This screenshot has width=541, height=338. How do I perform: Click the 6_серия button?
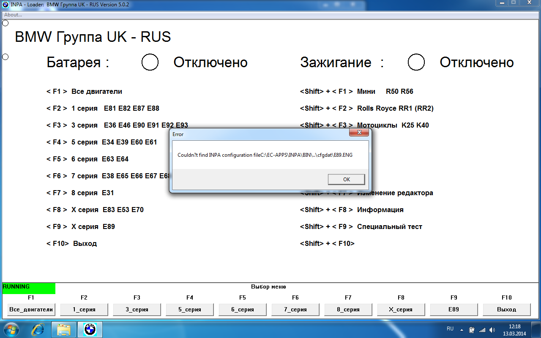(243, 309)
